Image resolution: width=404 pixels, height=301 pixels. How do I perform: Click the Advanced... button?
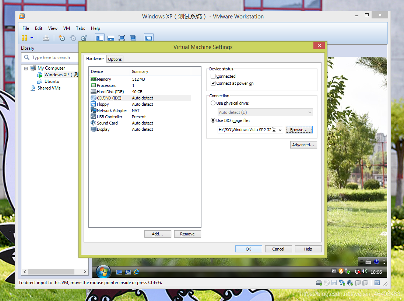(303, 145)
